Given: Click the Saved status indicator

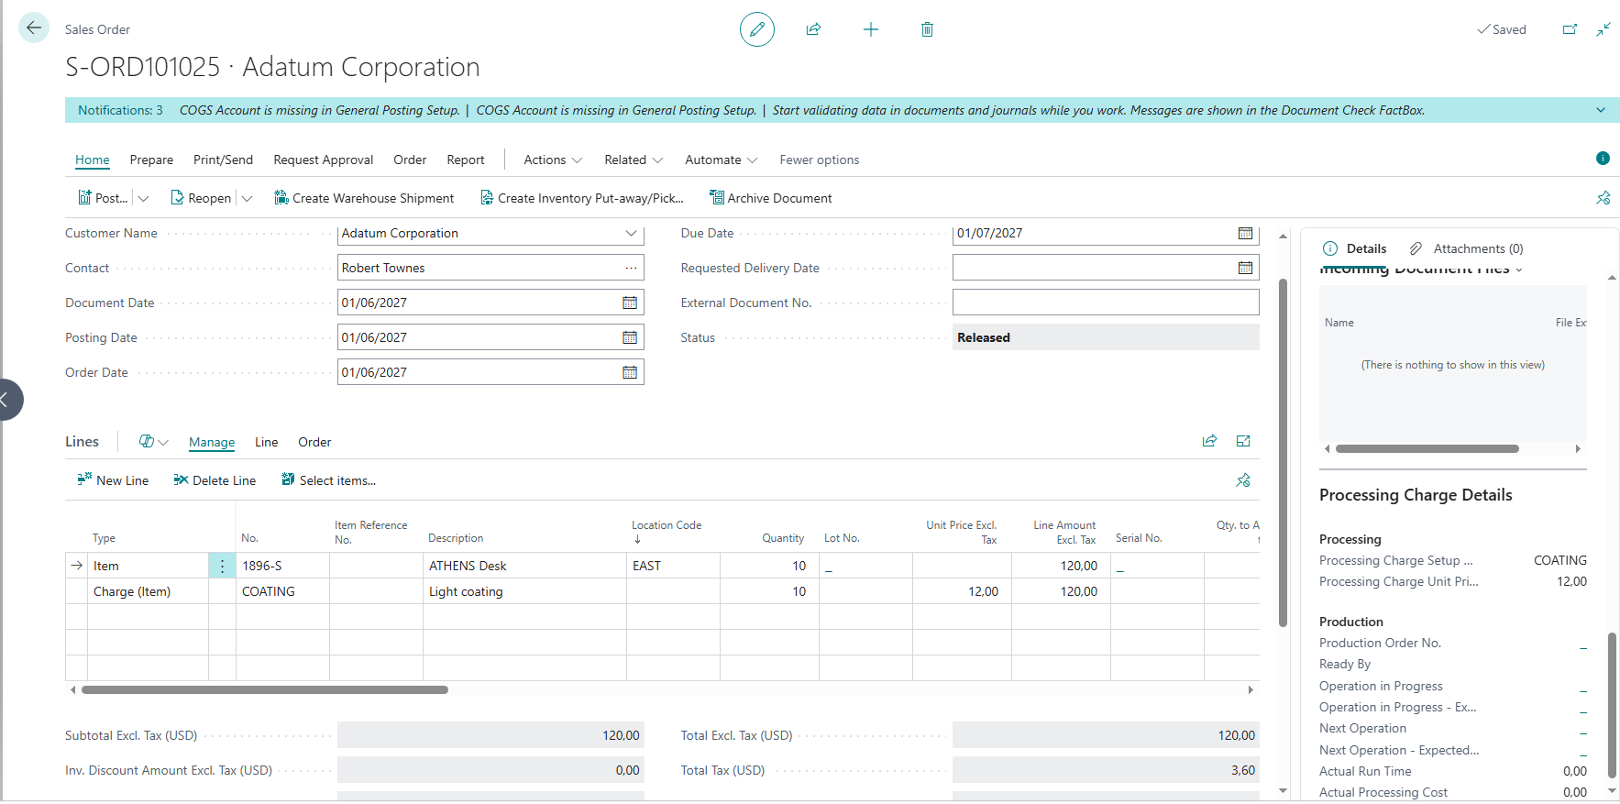Looking at the screenshot, I should point(1502,29).
